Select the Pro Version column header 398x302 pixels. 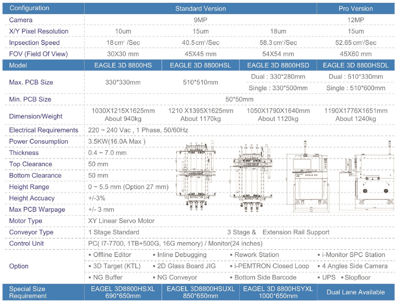(356, 8)
